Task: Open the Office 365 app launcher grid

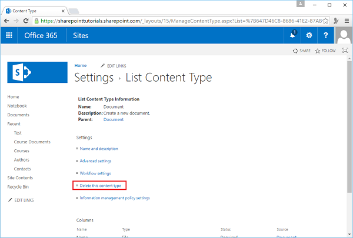Action: pyautogui.click(x=9, y=35)
